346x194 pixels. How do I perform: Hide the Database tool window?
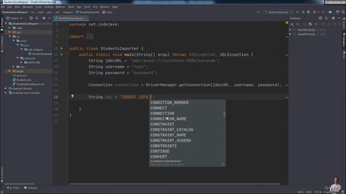339,18
